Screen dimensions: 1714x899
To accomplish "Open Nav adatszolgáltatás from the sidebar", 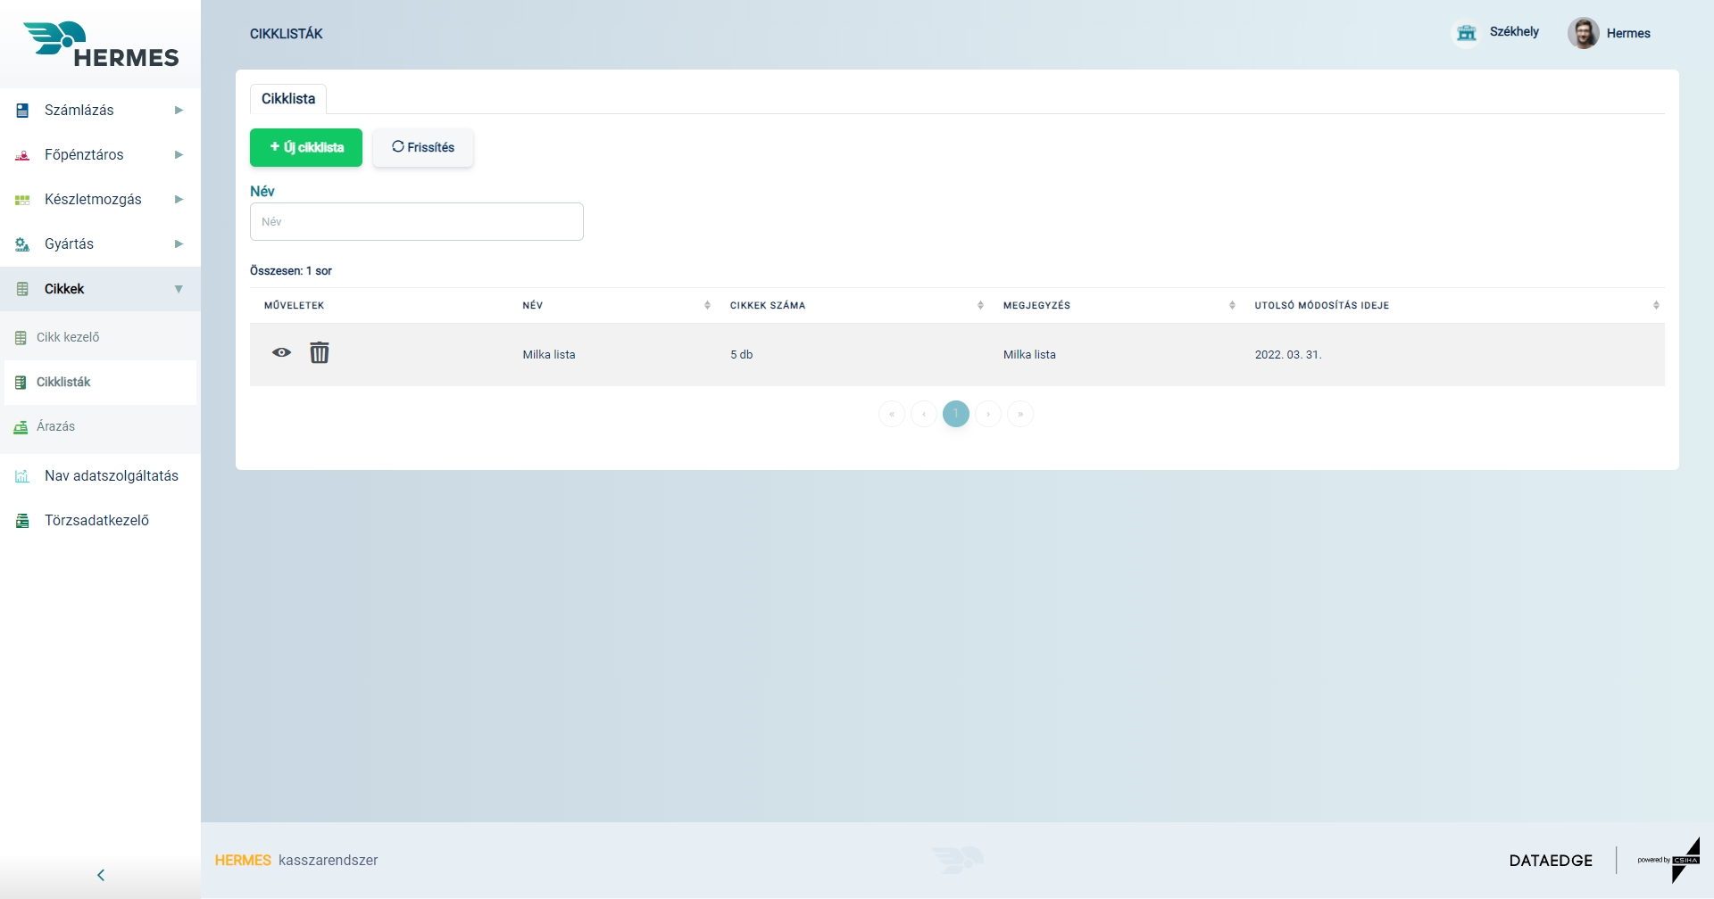I will pos(111,476).
